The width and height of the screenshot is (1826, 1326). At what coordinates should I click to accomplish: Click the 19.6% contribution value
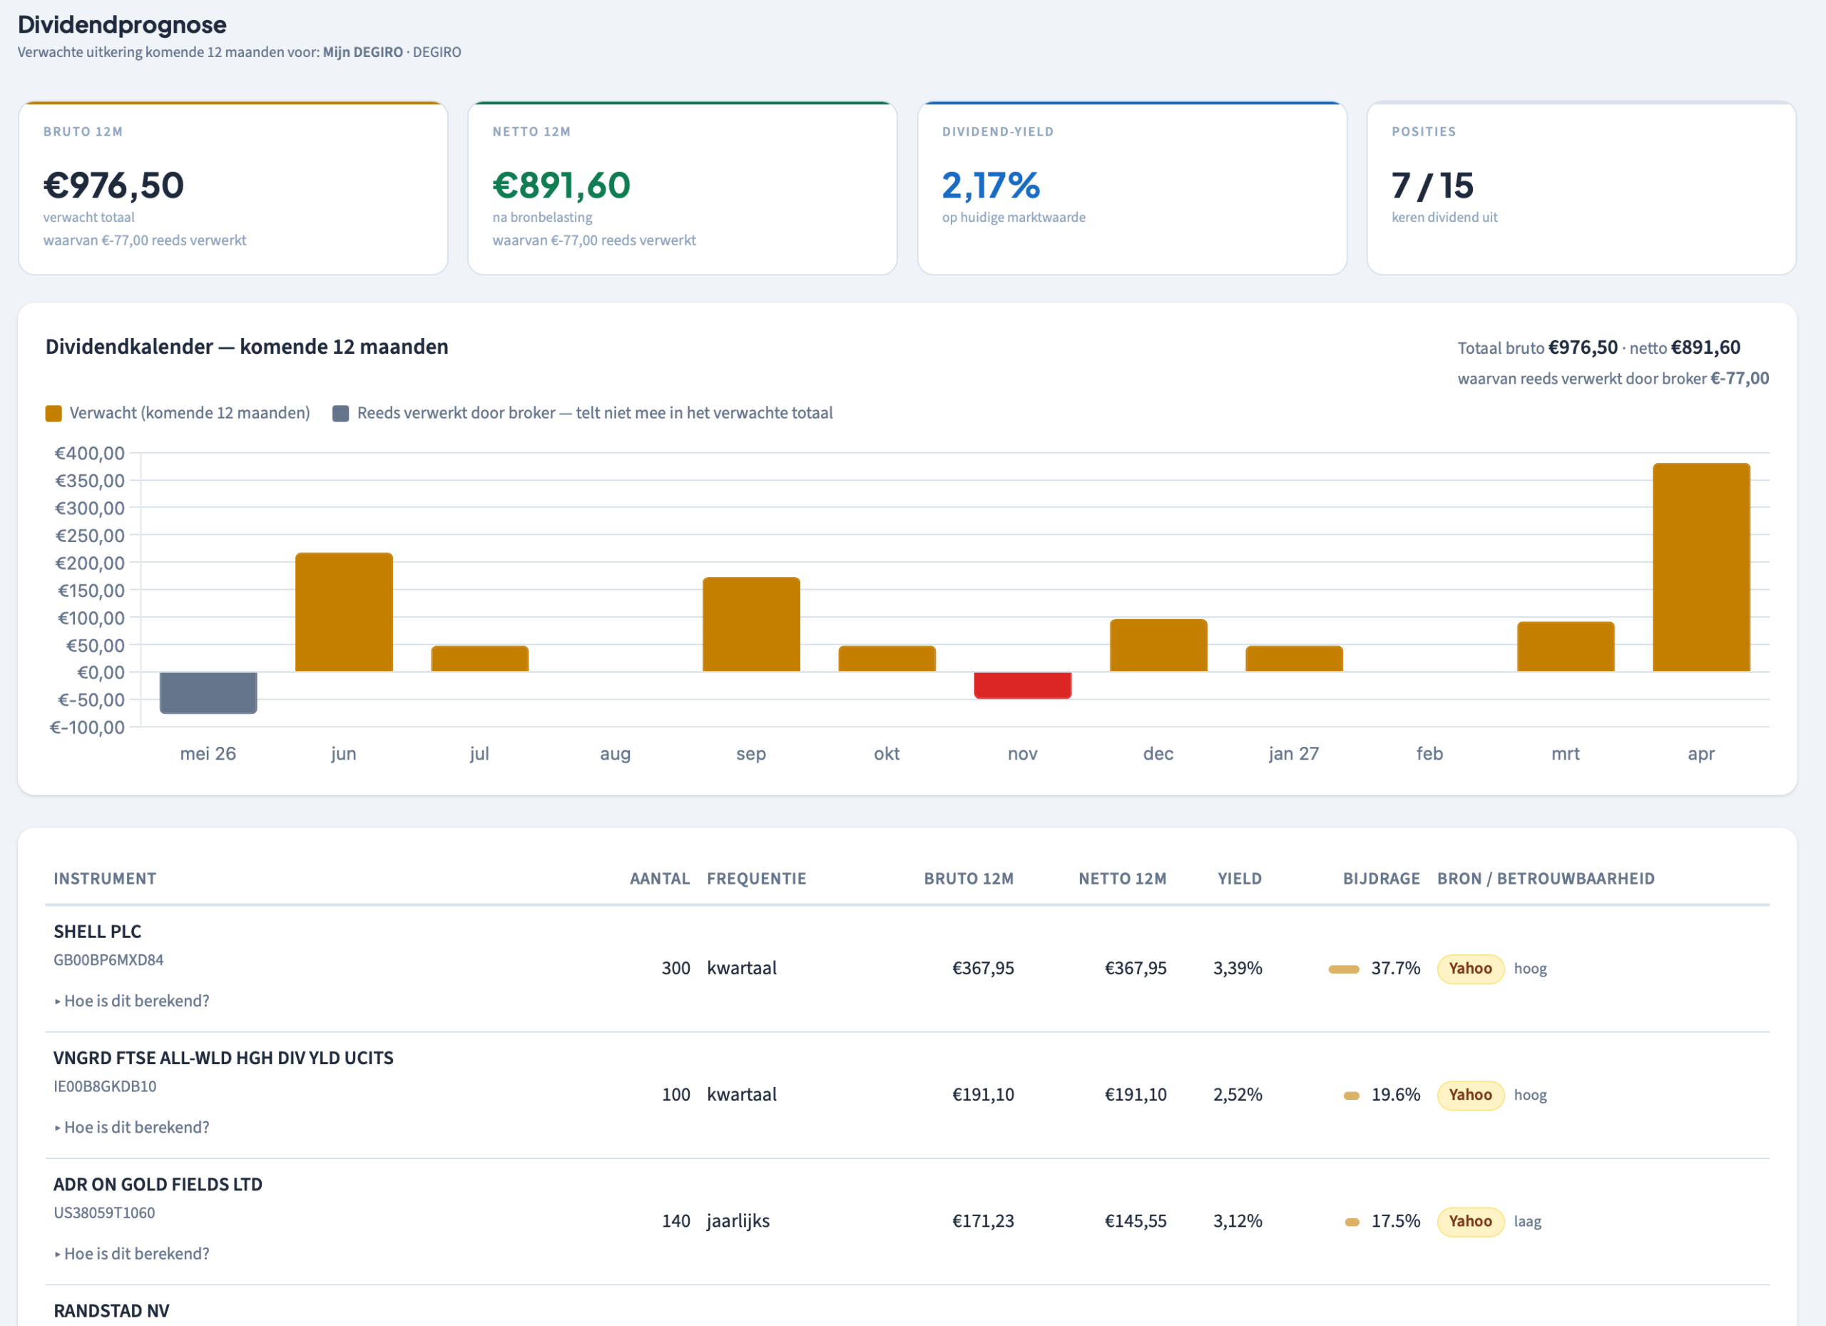pyautogui.click(x=1396, y=1095)
